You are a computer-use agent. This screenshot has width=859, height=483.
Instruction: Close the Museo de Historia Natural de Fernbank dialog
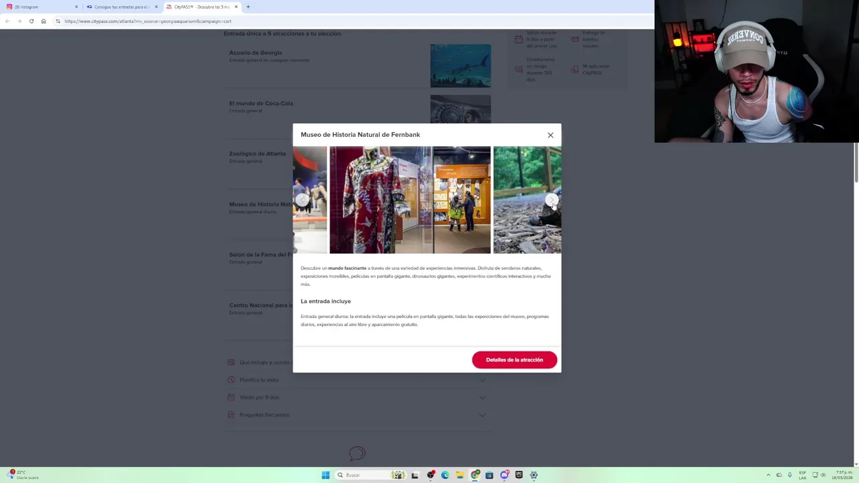click(550, 135)
